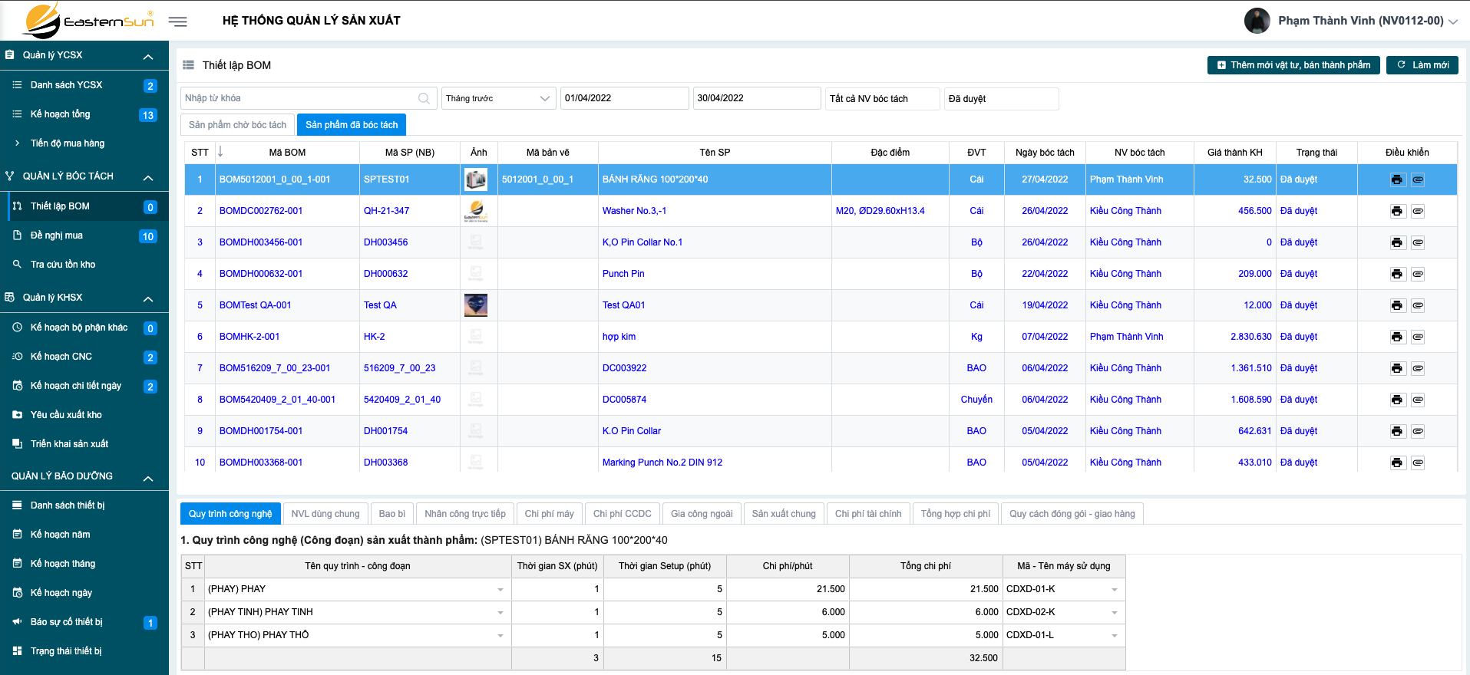Click the Thêm mới vật tư, bán thành phẩm button
This screenshot has height=675, width=1470.
coord(1293,65)
